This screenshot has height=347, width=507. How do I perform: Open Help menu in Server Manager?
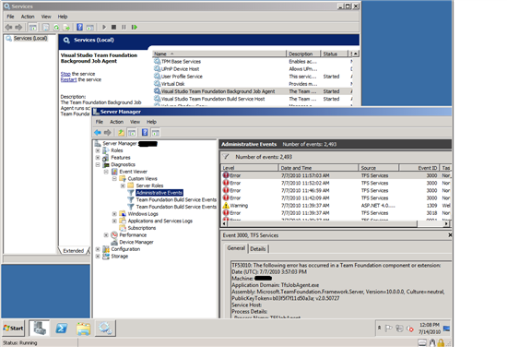pyautogui.click(x=151, y=122)
